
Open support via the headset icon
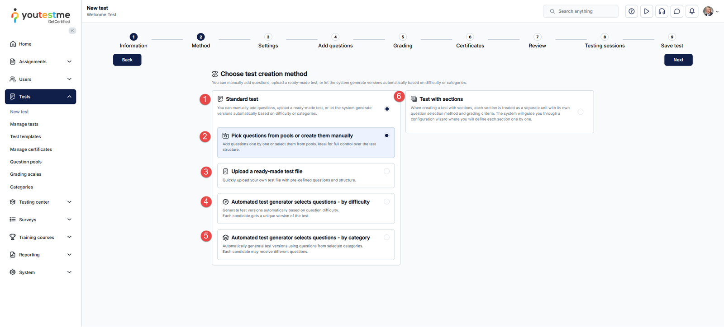tap(662, 11)
